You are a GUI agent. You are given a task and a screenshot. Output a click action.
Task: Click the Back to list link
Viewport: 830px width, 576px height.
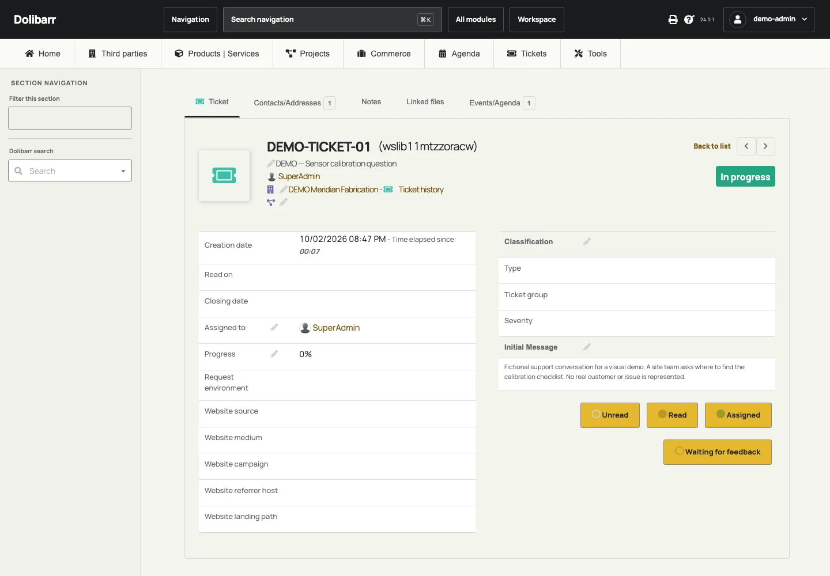[x=712, y=146]
